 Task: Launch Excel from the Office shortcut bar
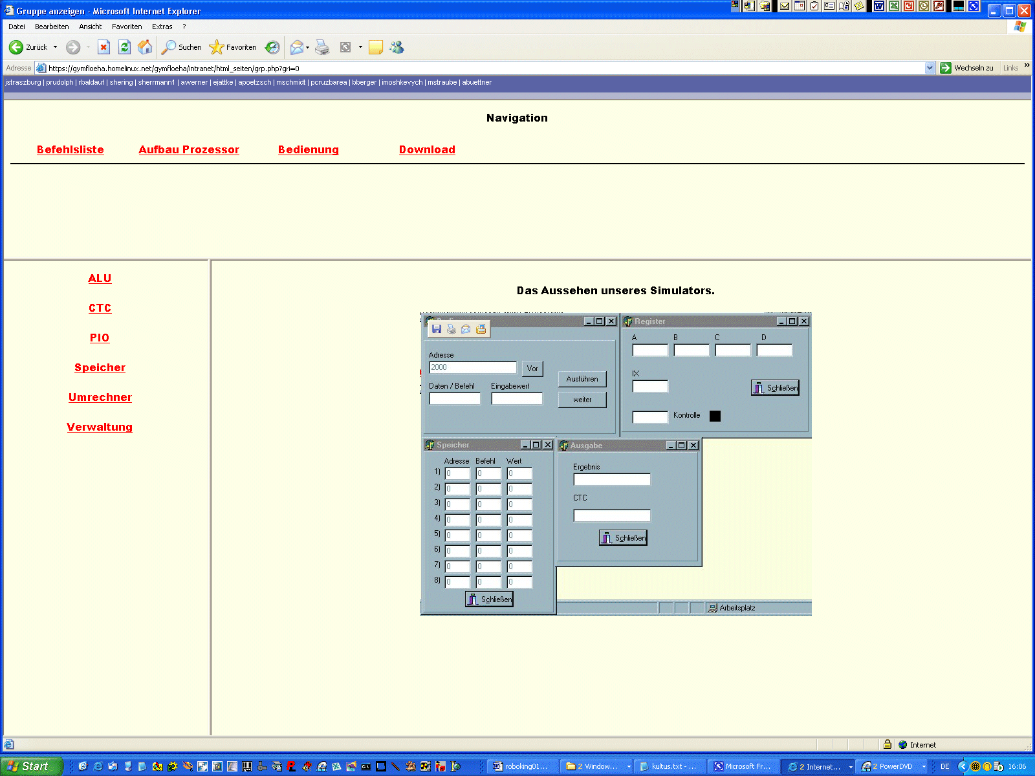pos(894,6)
